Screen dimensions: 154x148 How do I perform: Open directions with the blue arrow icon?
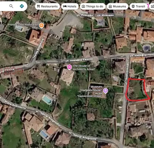tap(22, 6)
